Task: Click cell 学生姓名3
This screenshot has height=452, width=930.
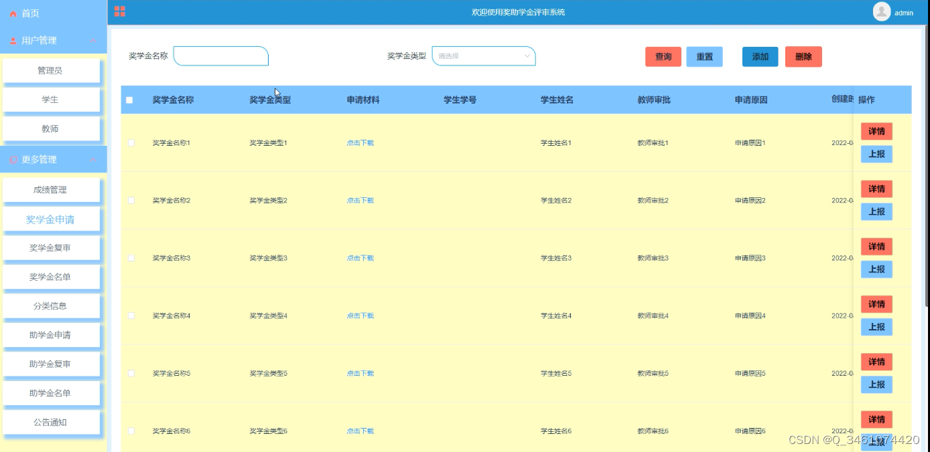Action: pos(556,258)
